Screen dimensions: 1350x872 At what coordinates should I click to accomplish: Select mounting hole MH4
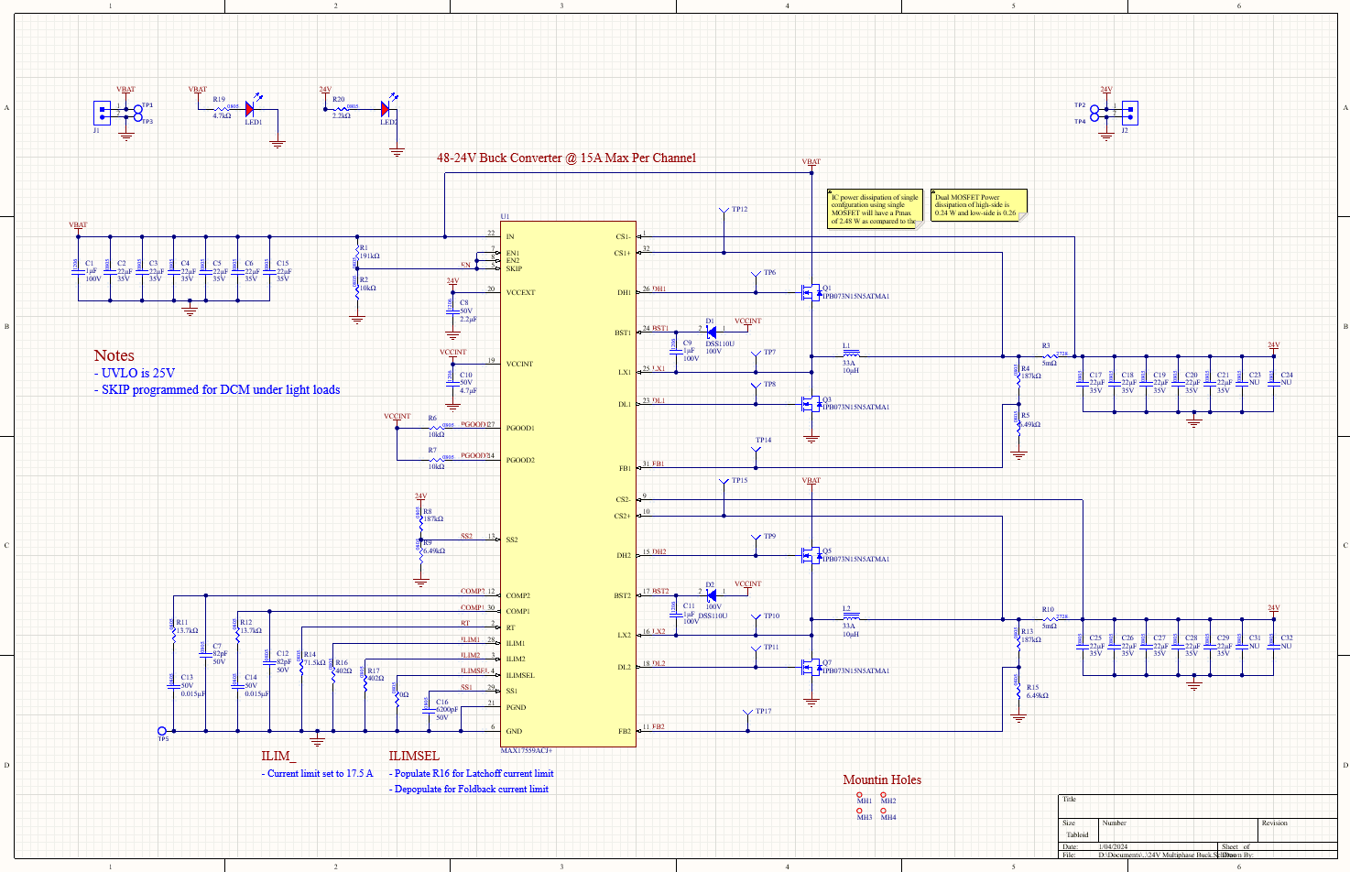(884, 811)
